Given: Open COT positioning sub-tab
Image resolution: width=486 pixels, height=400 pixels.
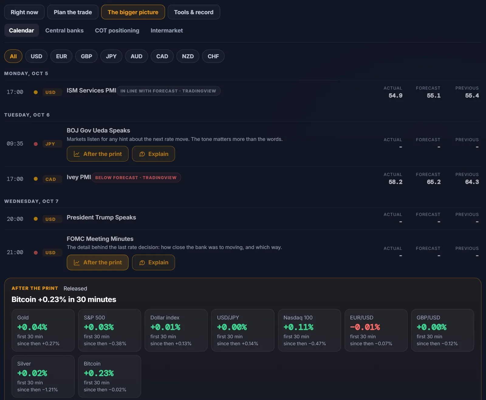Looking at the screenshot, I should coord(117,30).
